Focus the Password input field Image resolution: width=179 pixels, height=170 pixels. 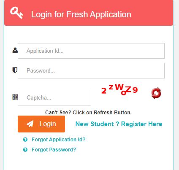tap(91, 70)
